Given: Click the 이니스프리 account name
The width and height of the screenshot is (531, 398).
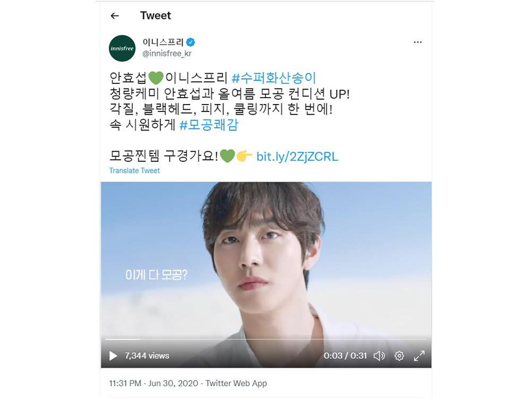Looking at the screenshot, I should [x=163, y=42].
